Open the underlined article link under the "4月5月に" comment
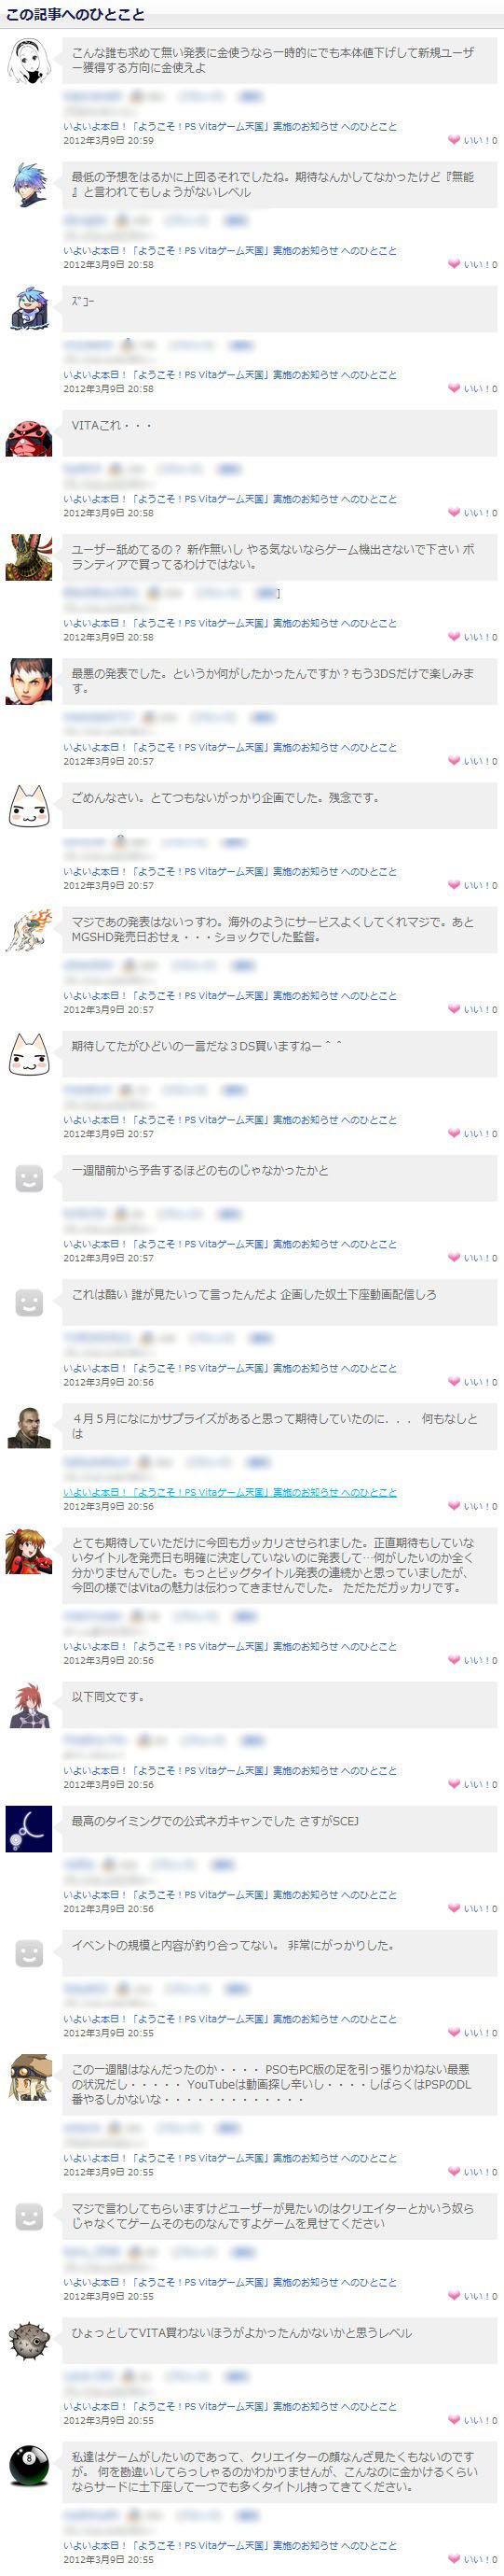 (x=229, y=1492)
